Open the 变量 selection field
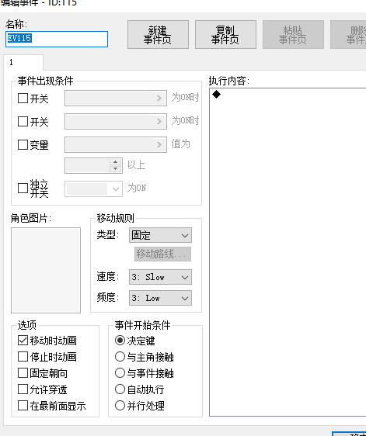This screenshot has width=366, height=436. (116, 144)
